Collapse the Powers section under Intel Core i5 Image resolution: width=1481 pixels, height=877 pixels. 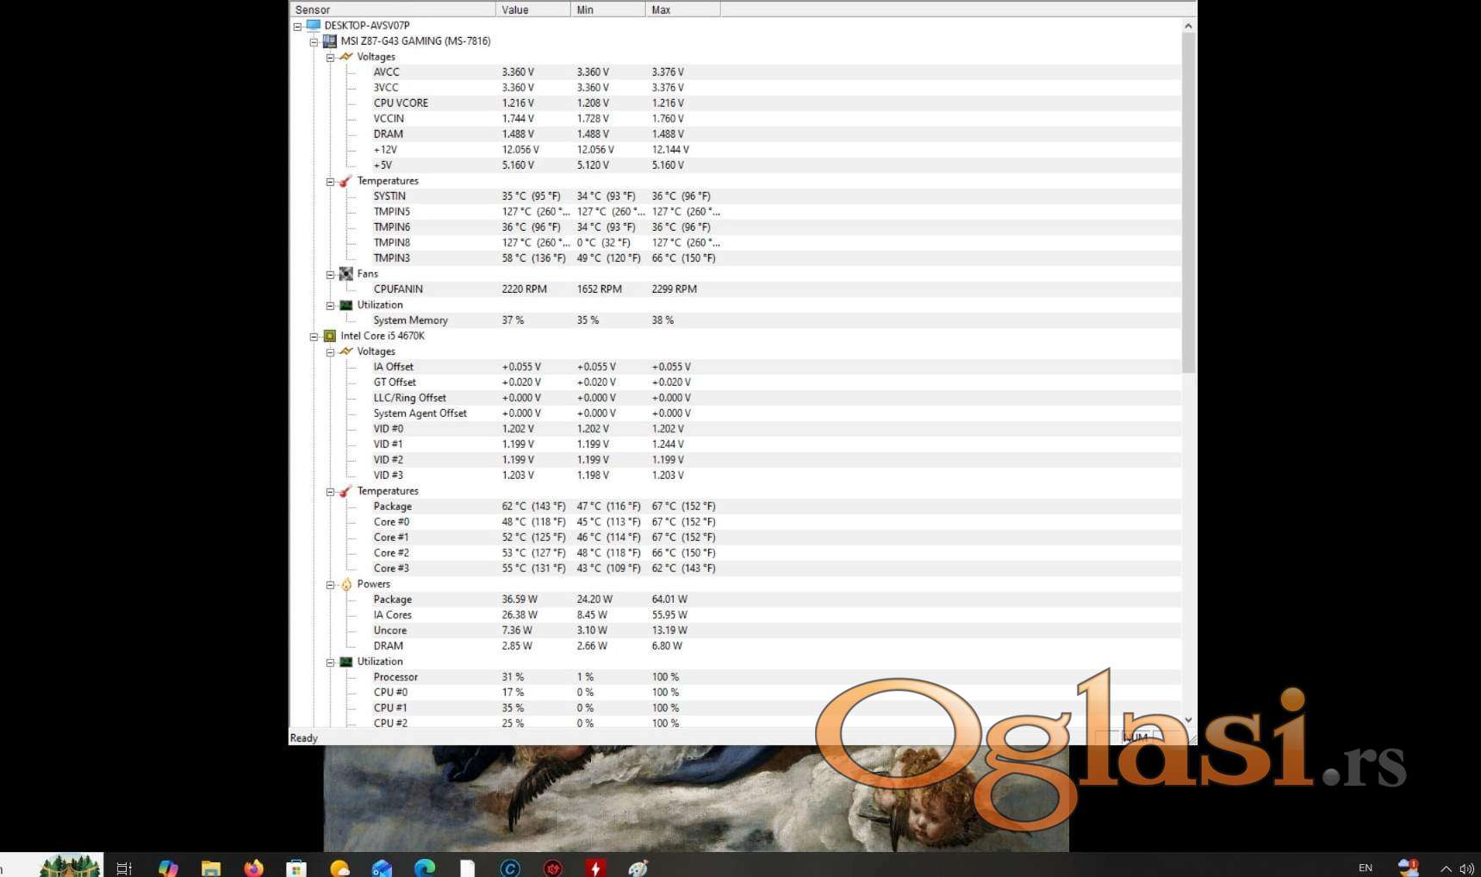[x=330, y=585]
